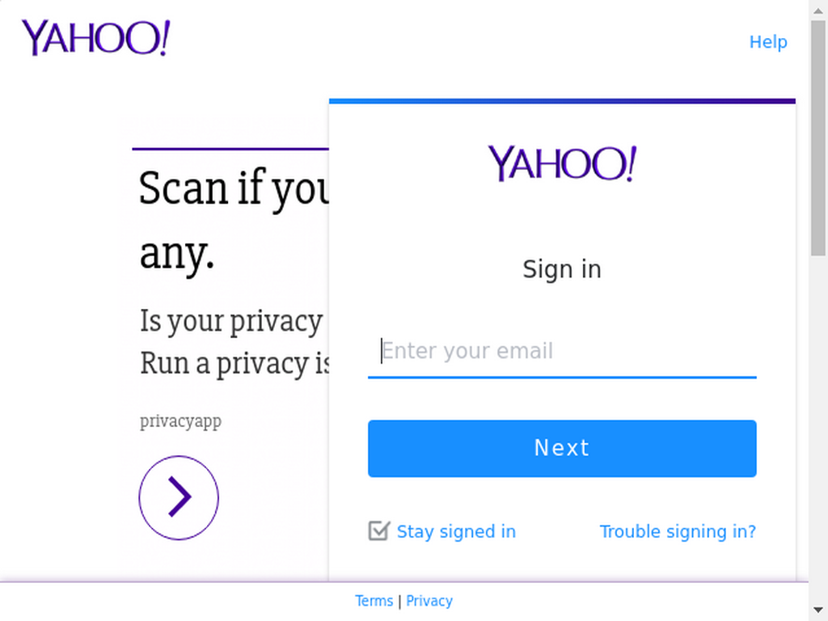Click the Run a privacy text line

click(234, 364)
